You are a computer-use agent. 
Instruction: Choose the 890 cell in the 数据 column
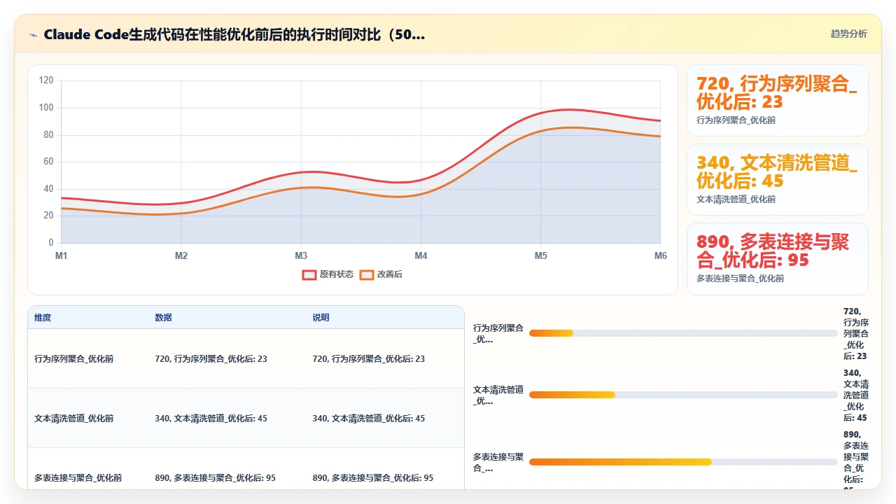pos(215,478)
